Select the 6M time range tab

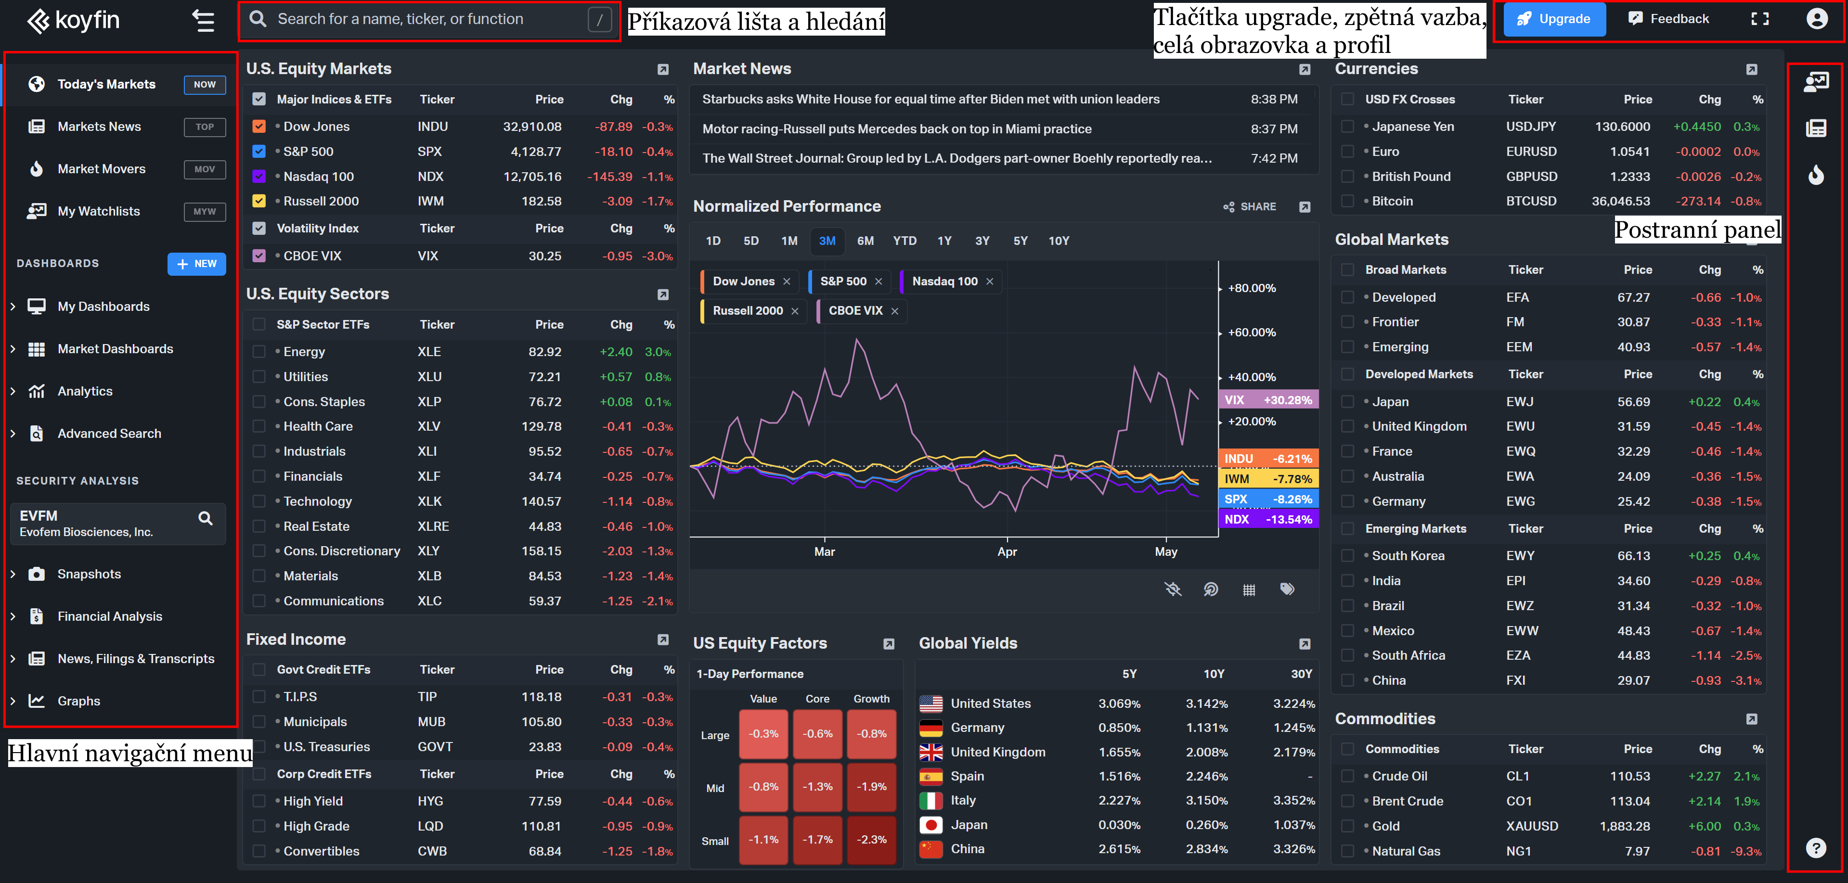(x=865, y=241)
